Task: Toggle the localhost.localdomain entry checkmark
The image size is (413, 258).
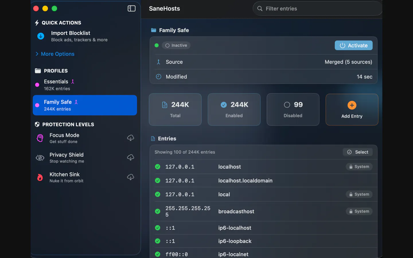Action: (x=158, y=180)
